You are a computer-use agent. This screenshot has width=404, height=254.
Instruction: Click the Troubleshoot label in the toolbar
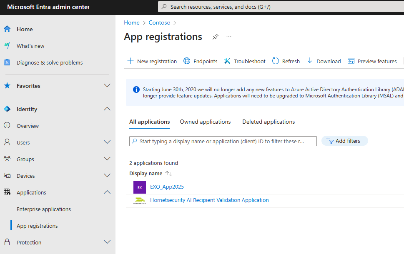249,61
